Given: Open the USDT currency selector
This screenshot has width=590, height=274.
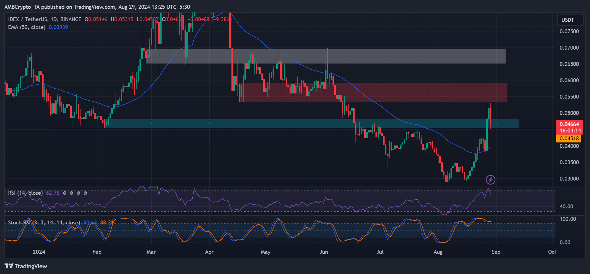Looking at the screenshot, I should [x=570, y=20].
